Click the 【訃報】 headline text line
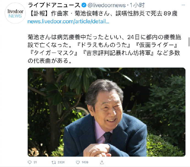 coord(103,13)
